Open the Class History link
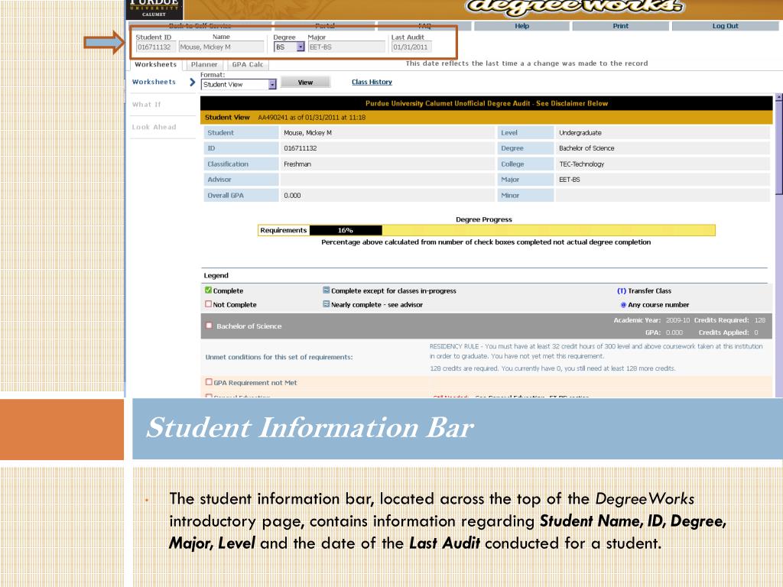 point(372,82)
